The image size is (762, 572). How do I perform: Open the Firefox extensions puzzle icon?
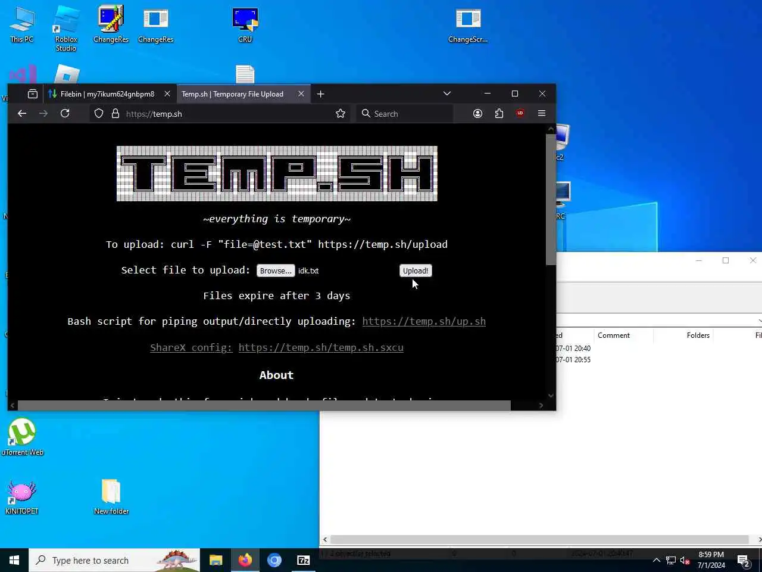pyautogui.click(x=499, y=113)
